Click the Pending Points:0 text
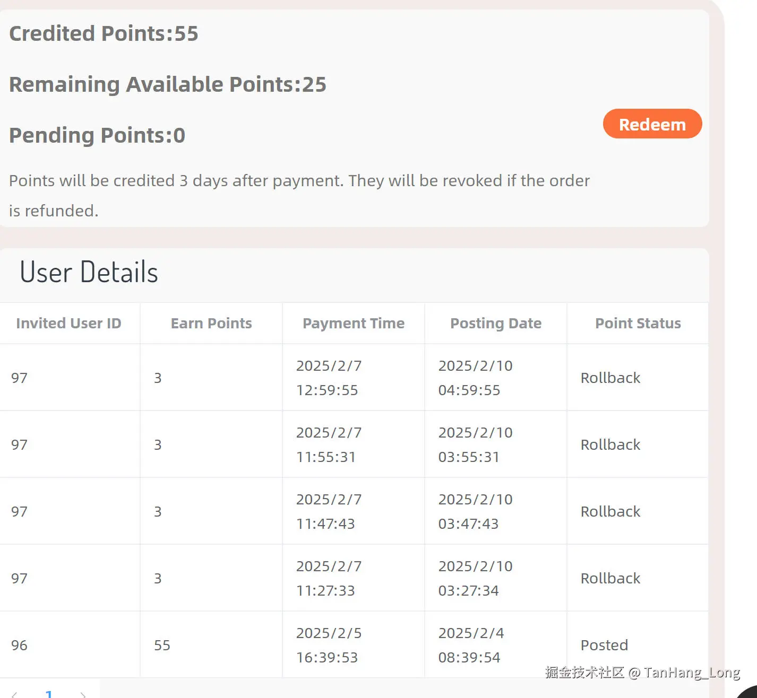Viewport: 757px width, 698px height. coord(97,135)
